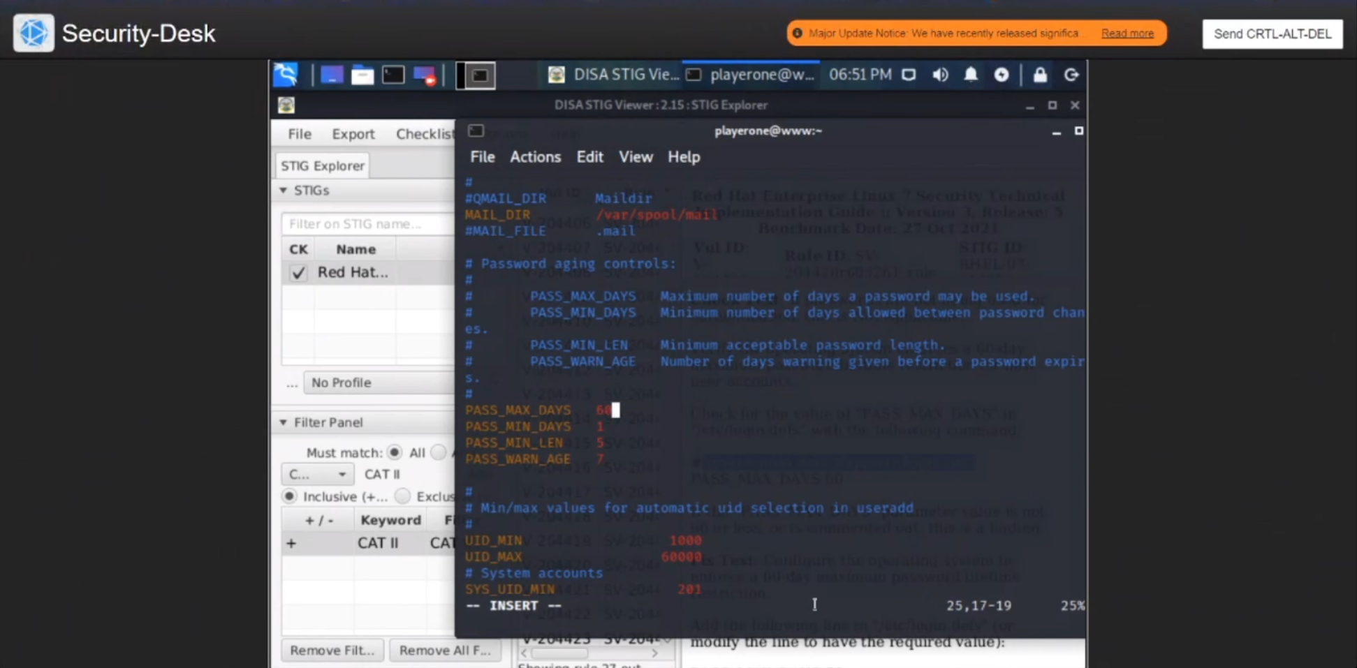1357x668 pixels.
Task: Click the Name column header
Action: pos(355,249)
